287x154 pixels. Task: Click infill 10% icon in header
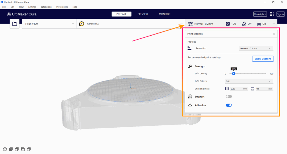[228, 24]
